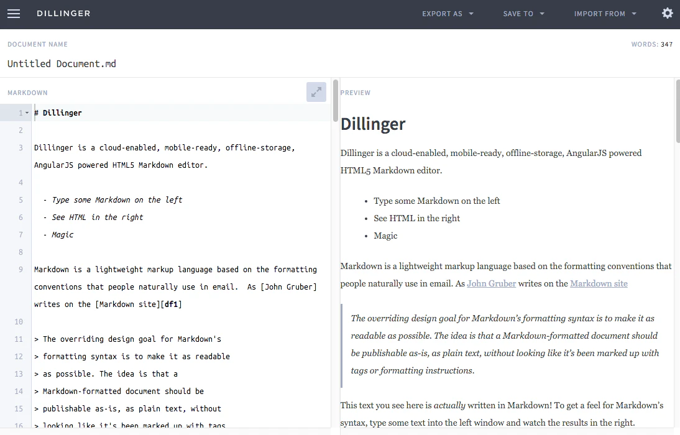
Task: Click the DOCUMENT NAME label
Action: coord(37,44)
